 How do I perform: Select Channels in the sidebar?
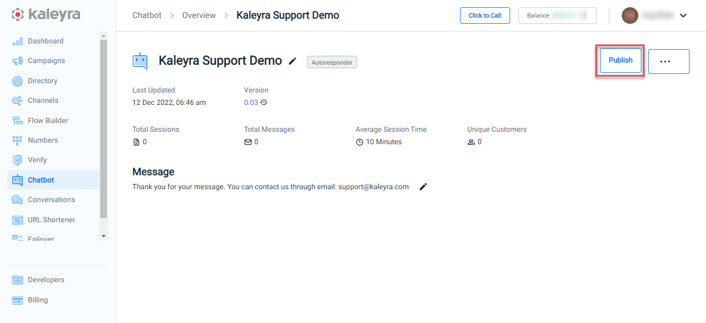(43, 101)
